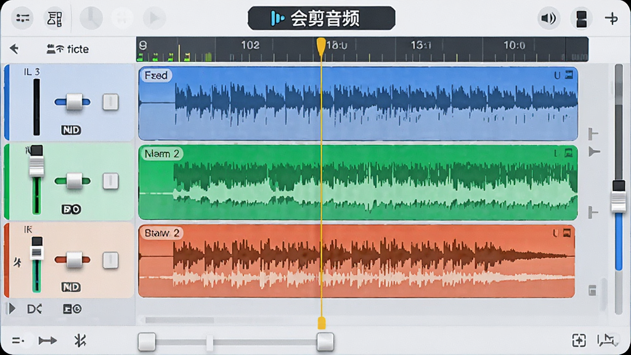Click the 102 mark on the timeline ruler
Screen dimensions: 631x355
click(x=250, y=45)
